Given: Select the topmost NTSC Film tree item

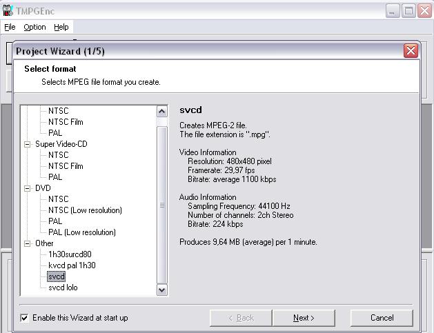Looking at the screenshot, I should click(66, 122).
